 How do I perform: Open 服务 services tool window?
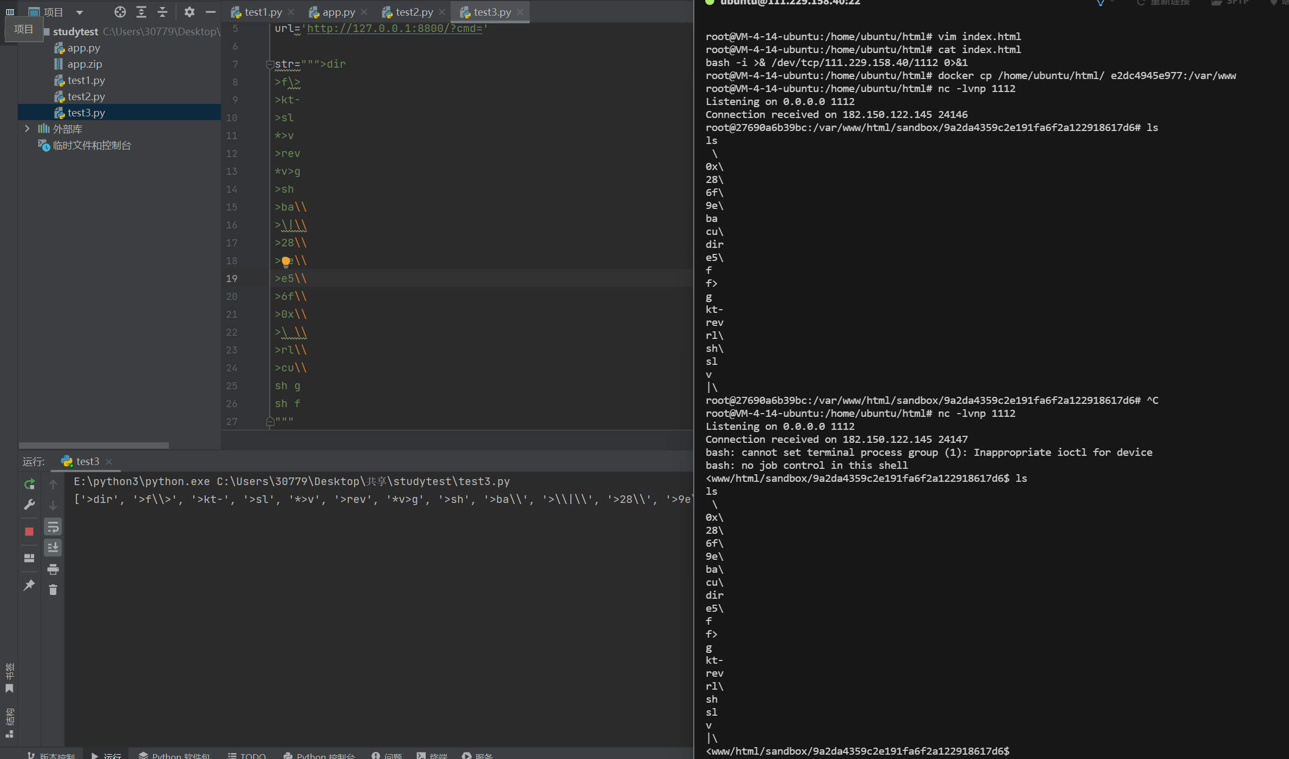point(477,755)
